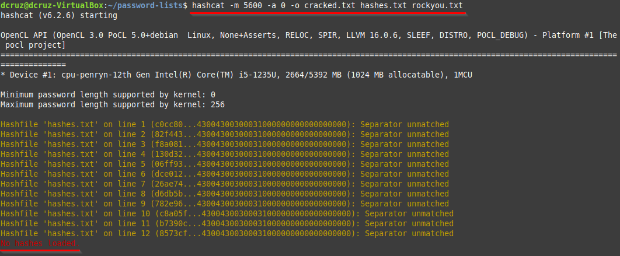Click the Device #1 cpu-penryn line
The image size is (620, 256).
[236, 75]
